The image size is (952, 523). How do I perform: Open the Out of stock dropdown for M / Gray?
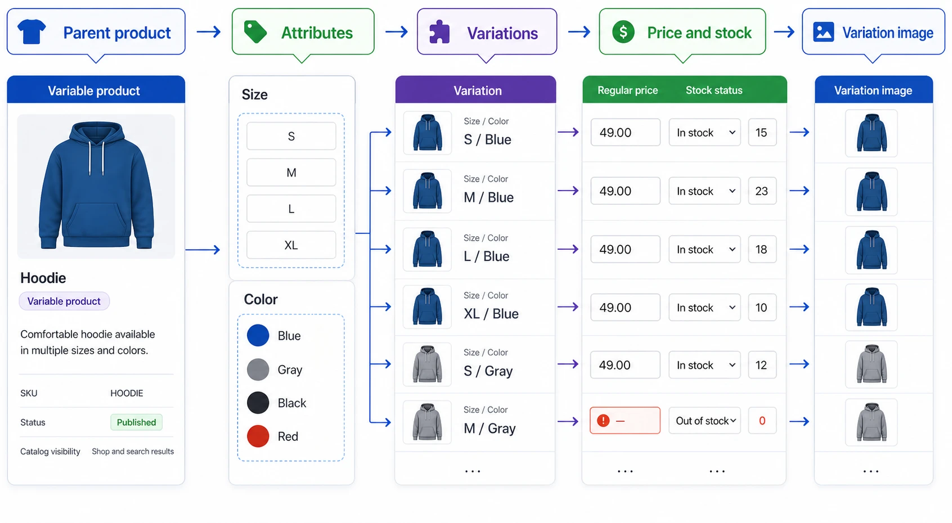tap(704, 421)
